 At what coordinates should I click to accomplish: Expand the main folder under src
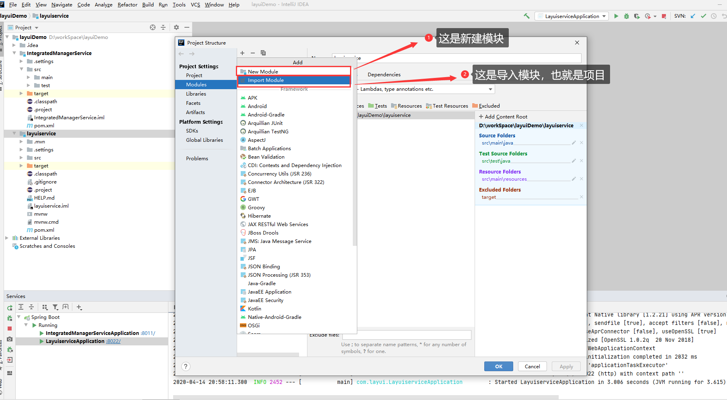coord(29,78)
